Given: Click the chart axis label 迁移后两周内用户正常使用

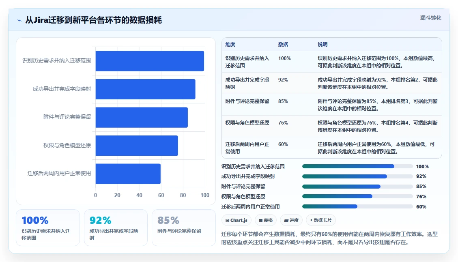Looking at the screenshot, I should coord(59,173).
